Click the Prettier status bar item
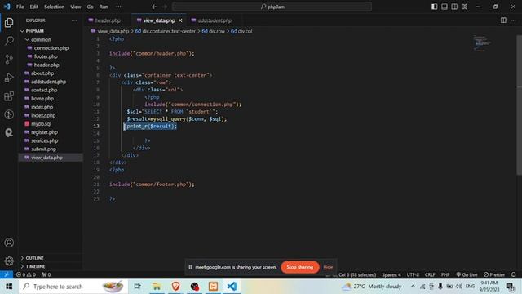Image resolution: width=522 pixels, height=294 pixels. click(x=494, y=274)
